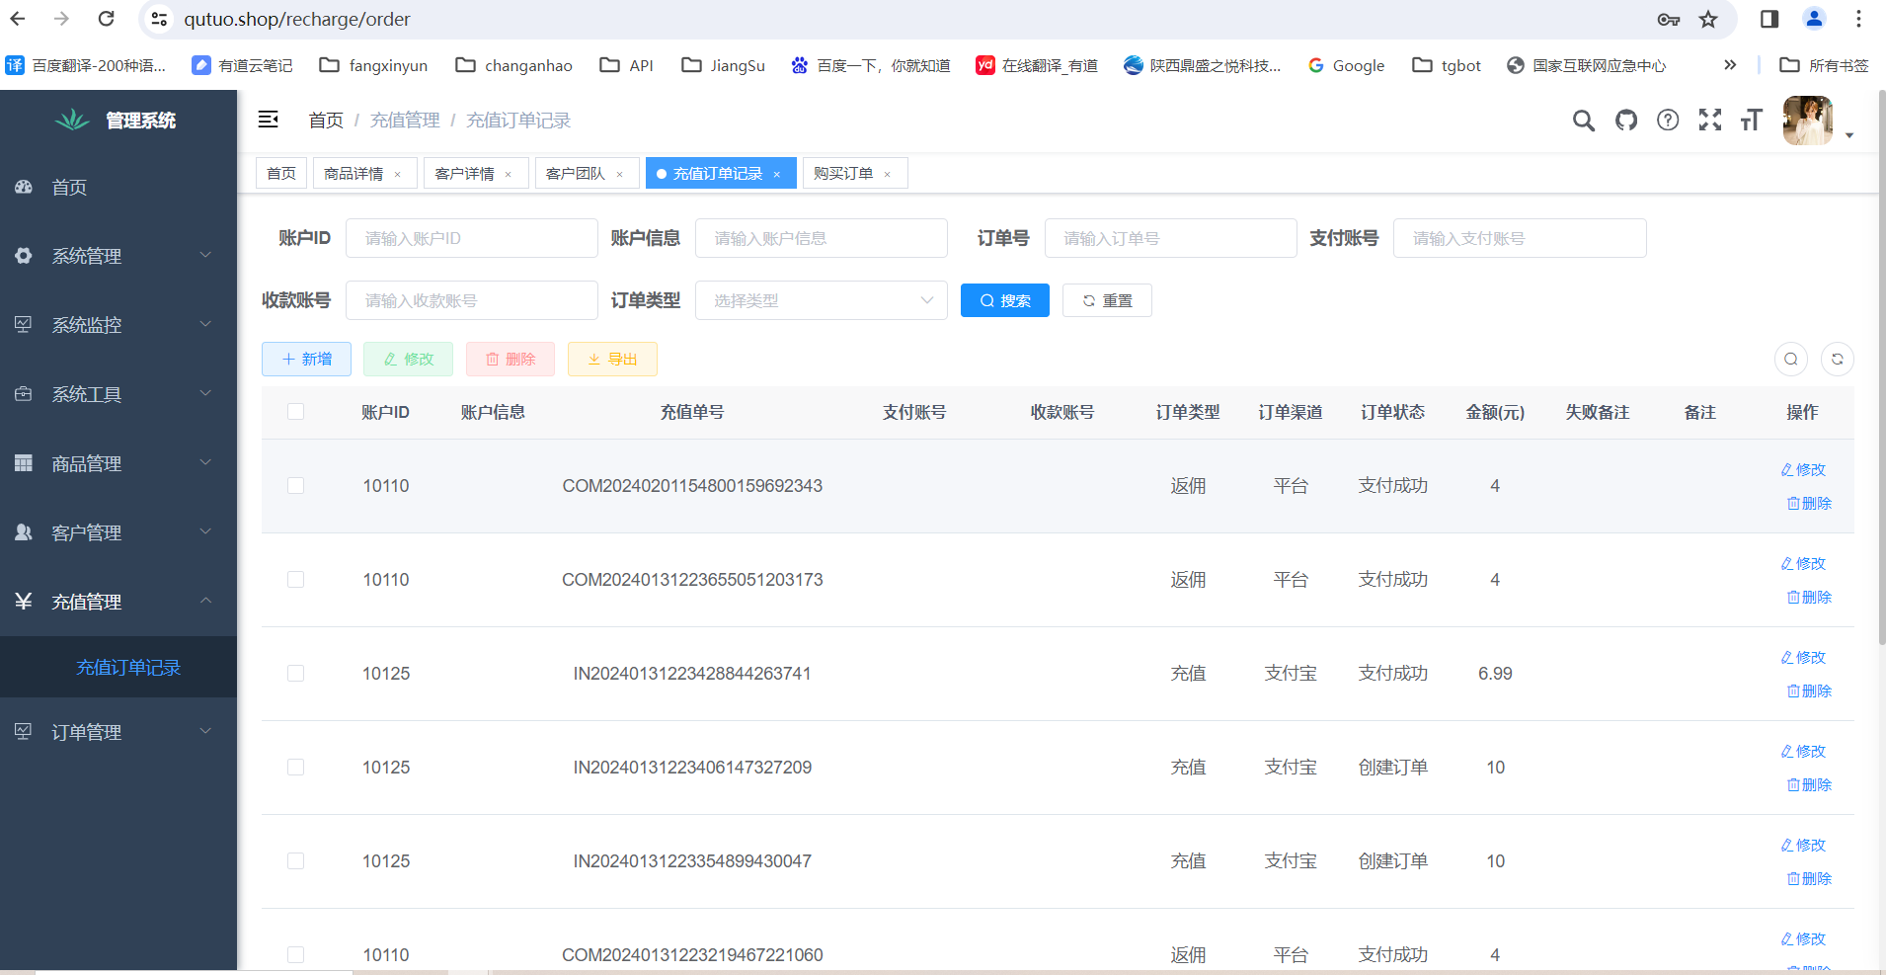Image resolution: width=1886 pixels, height=975 pixels.
Task: Close the 充值订单记录 tab
Action: pos(777,174)
